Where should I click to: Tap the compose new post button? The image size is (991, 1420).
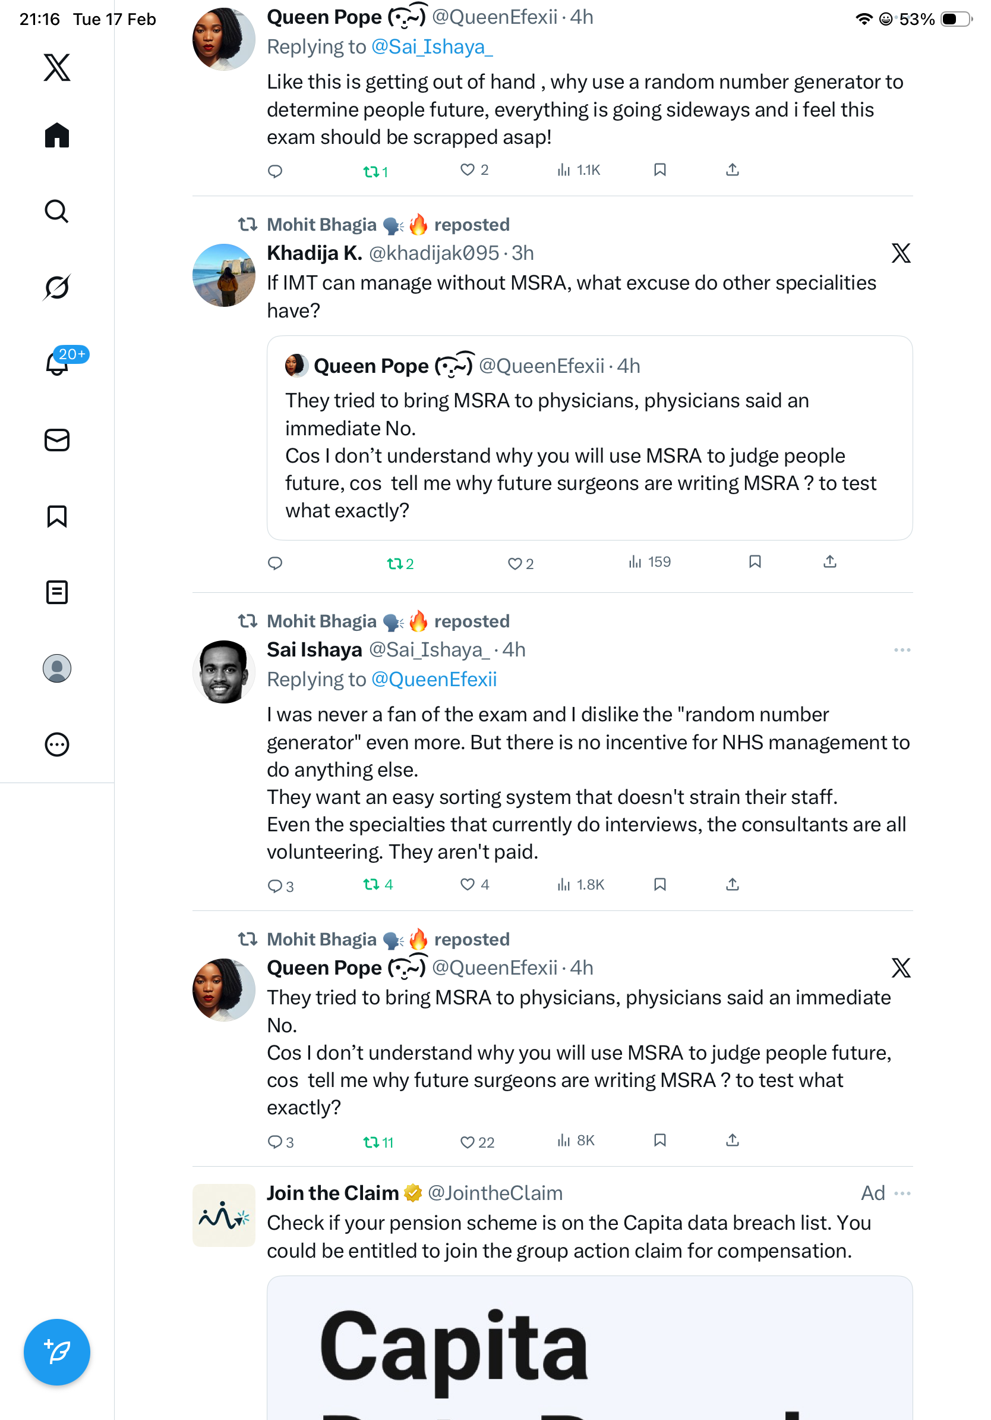coord(57,1352)
